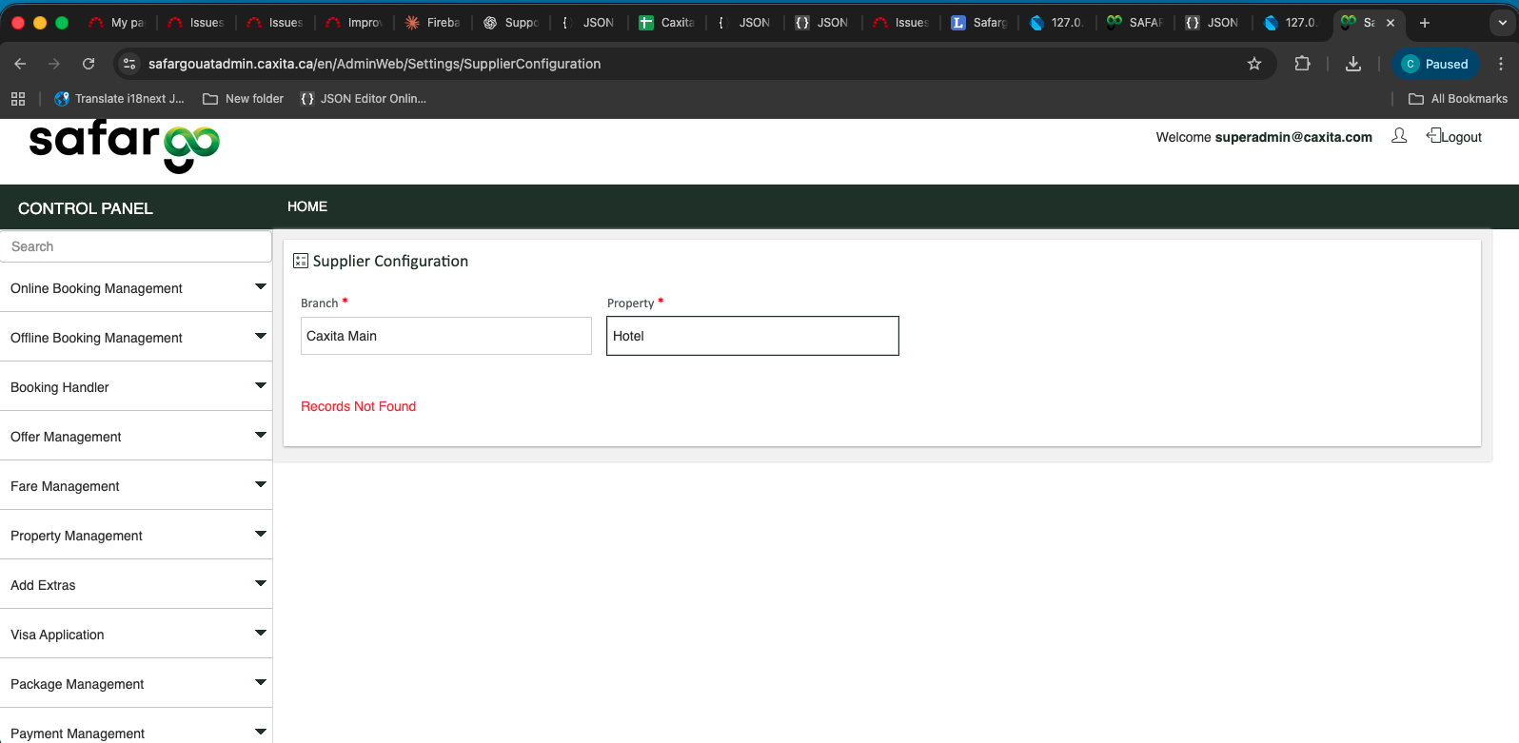The height and width of the screenshot is (743, 1519).
Task: Bookmark page with the star icon
Action: tap(1253, 64)
